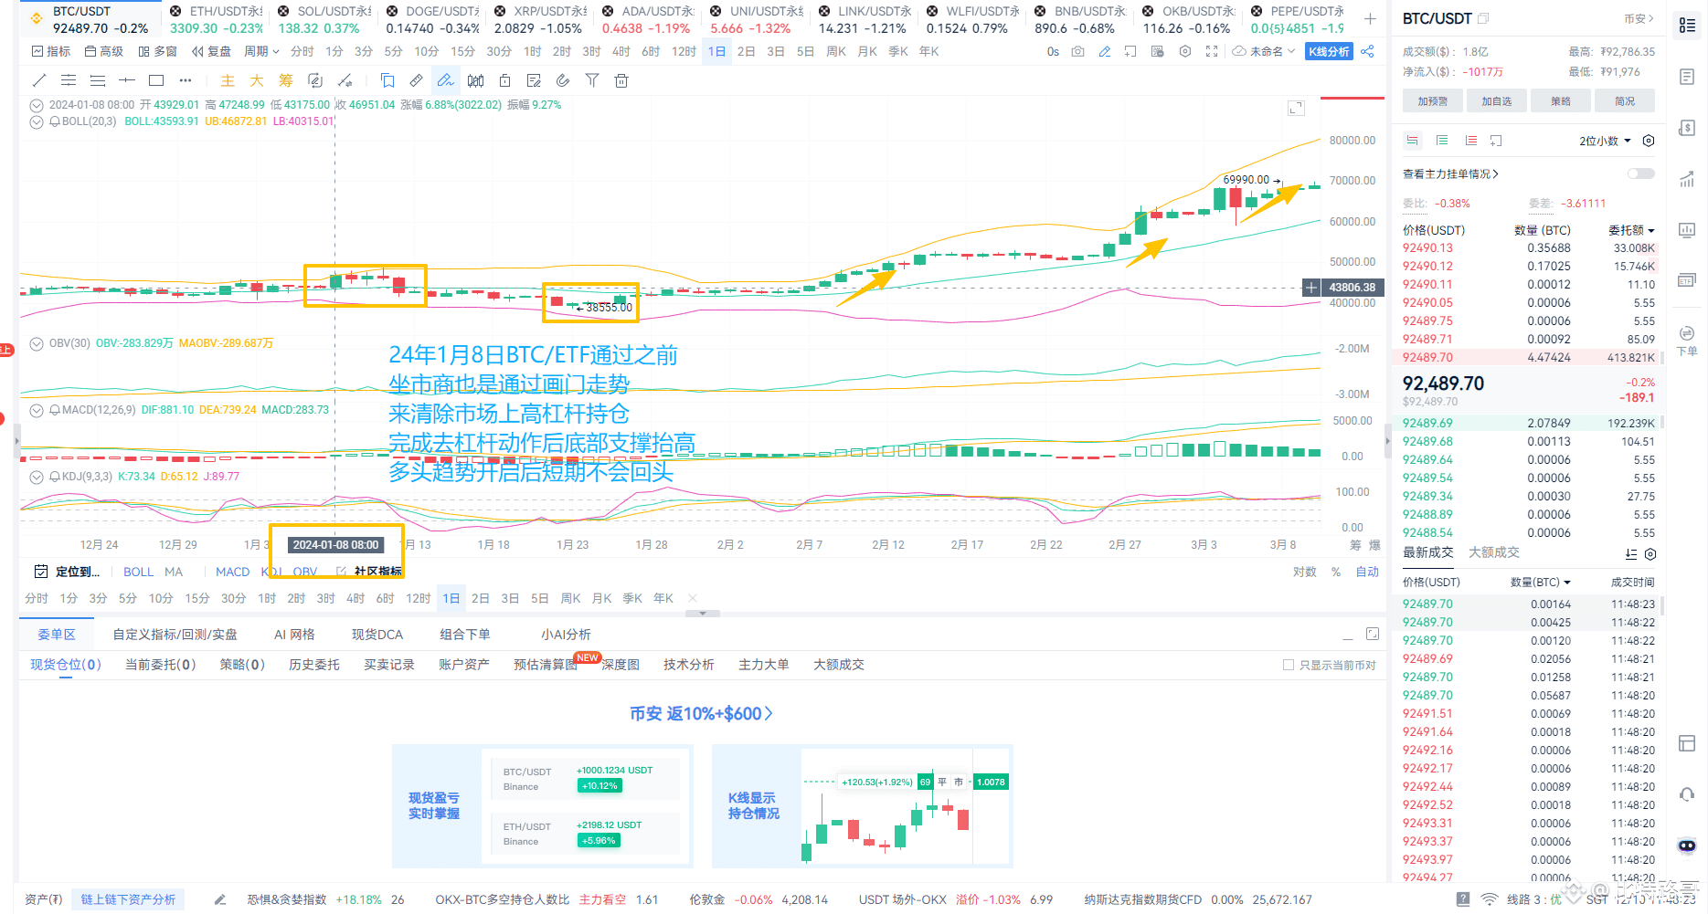Viewport: 1708px width, 914px height.
Task: Click the 定位到 calendar icon
Action: 41,572
